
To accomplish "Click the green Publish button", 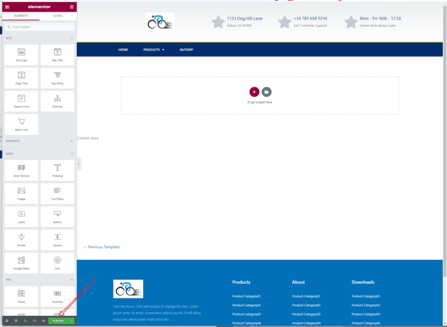I will pyautogui.click(x=58, y=321).
